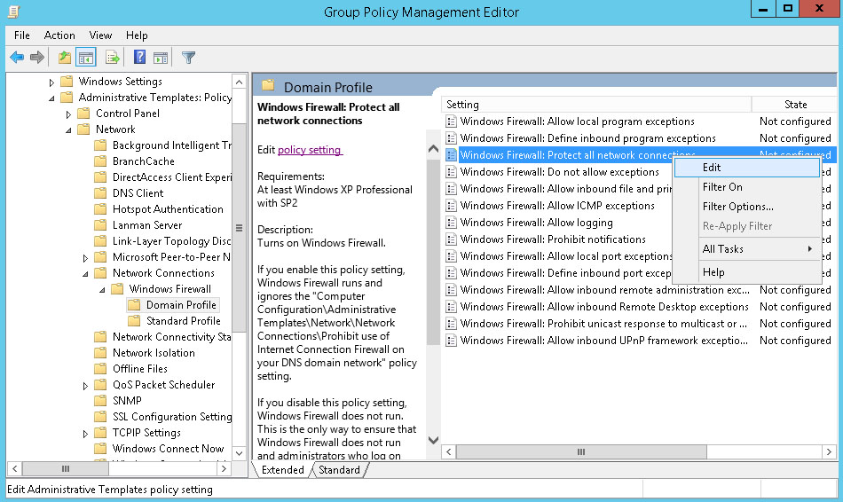Image resolution: width=843 pixels, height=502 pixels.
Task: Toggle Show/Hide Console Tree toolbar icon
Action: pos(86,58)
